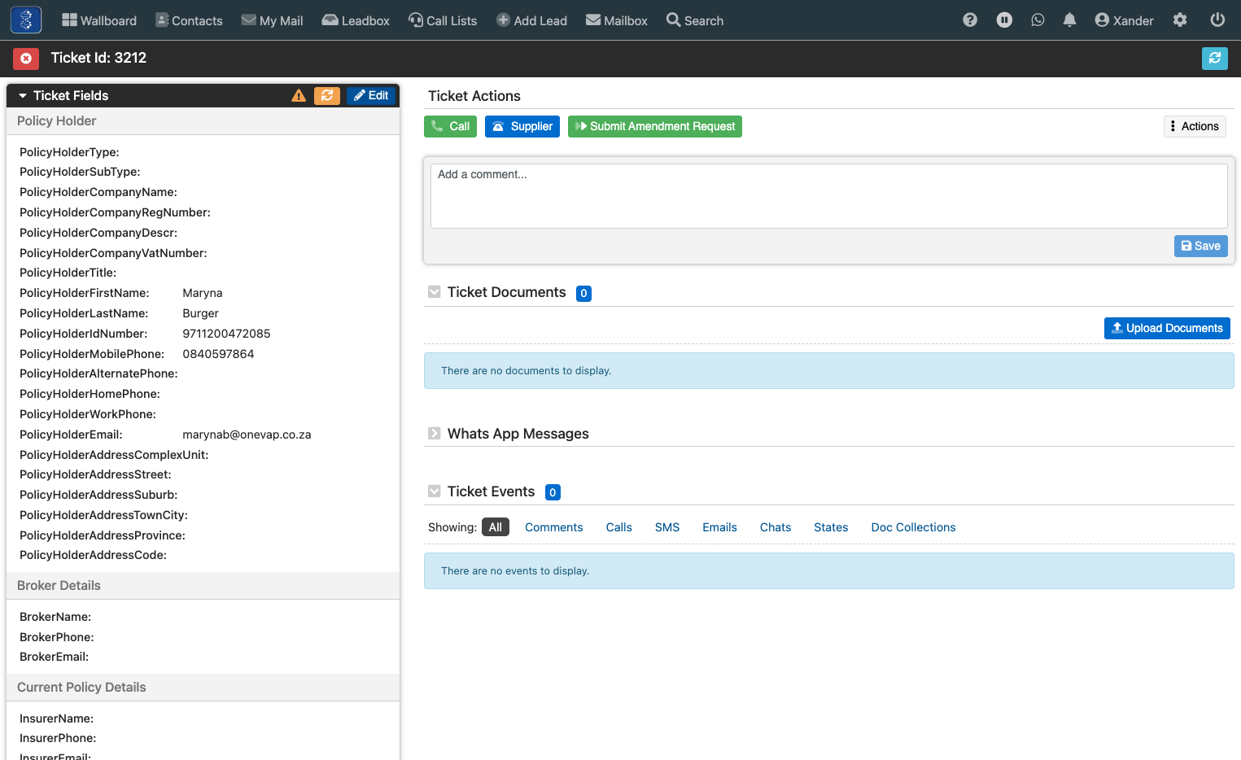Close the ticket with red X
Image resolution: width=1241 pixels, height=760 pixels.
pos(26,58)
